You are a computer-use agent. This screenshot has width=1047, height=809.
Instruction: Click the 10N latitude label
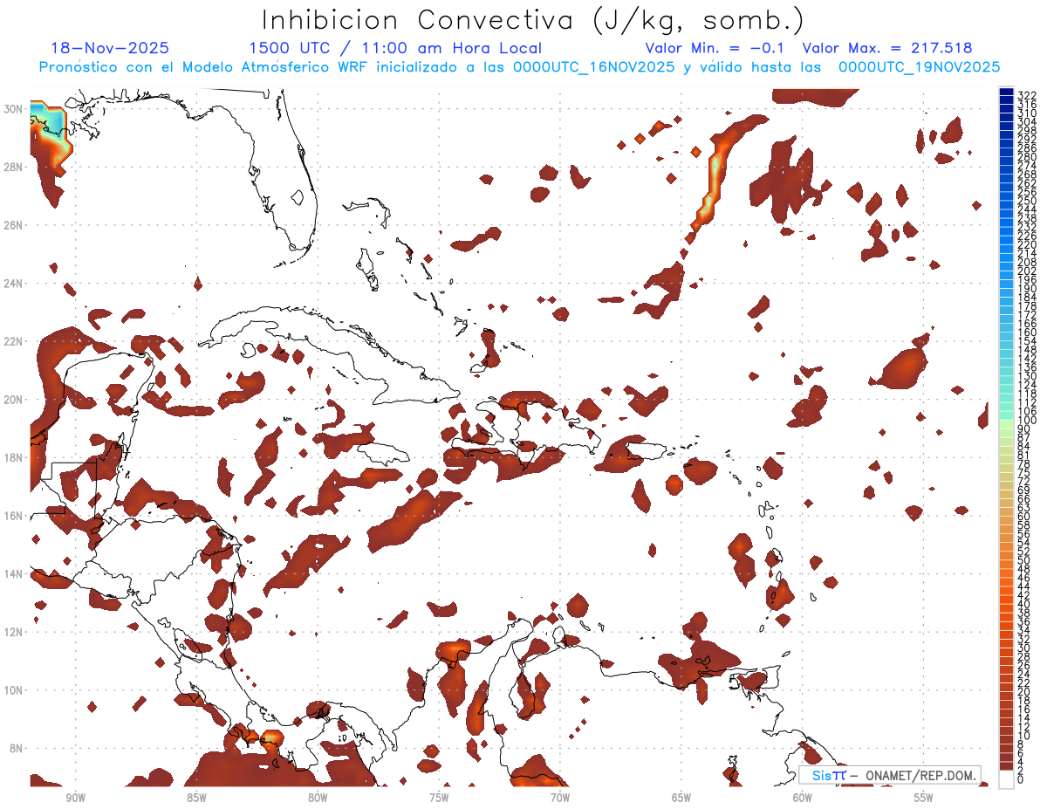point(15,690)
